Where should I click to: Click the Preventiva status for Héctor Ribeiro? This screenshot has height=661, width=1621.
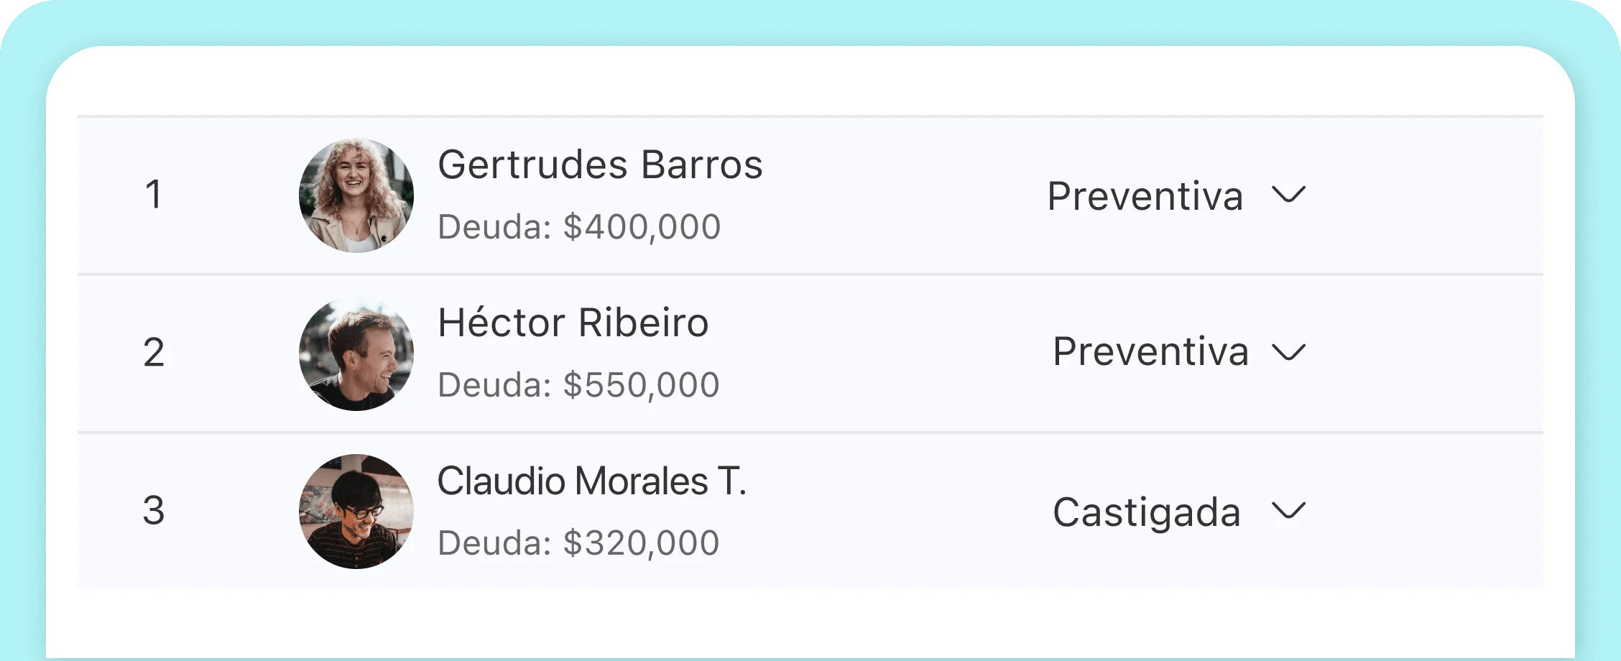[1150, 352]
